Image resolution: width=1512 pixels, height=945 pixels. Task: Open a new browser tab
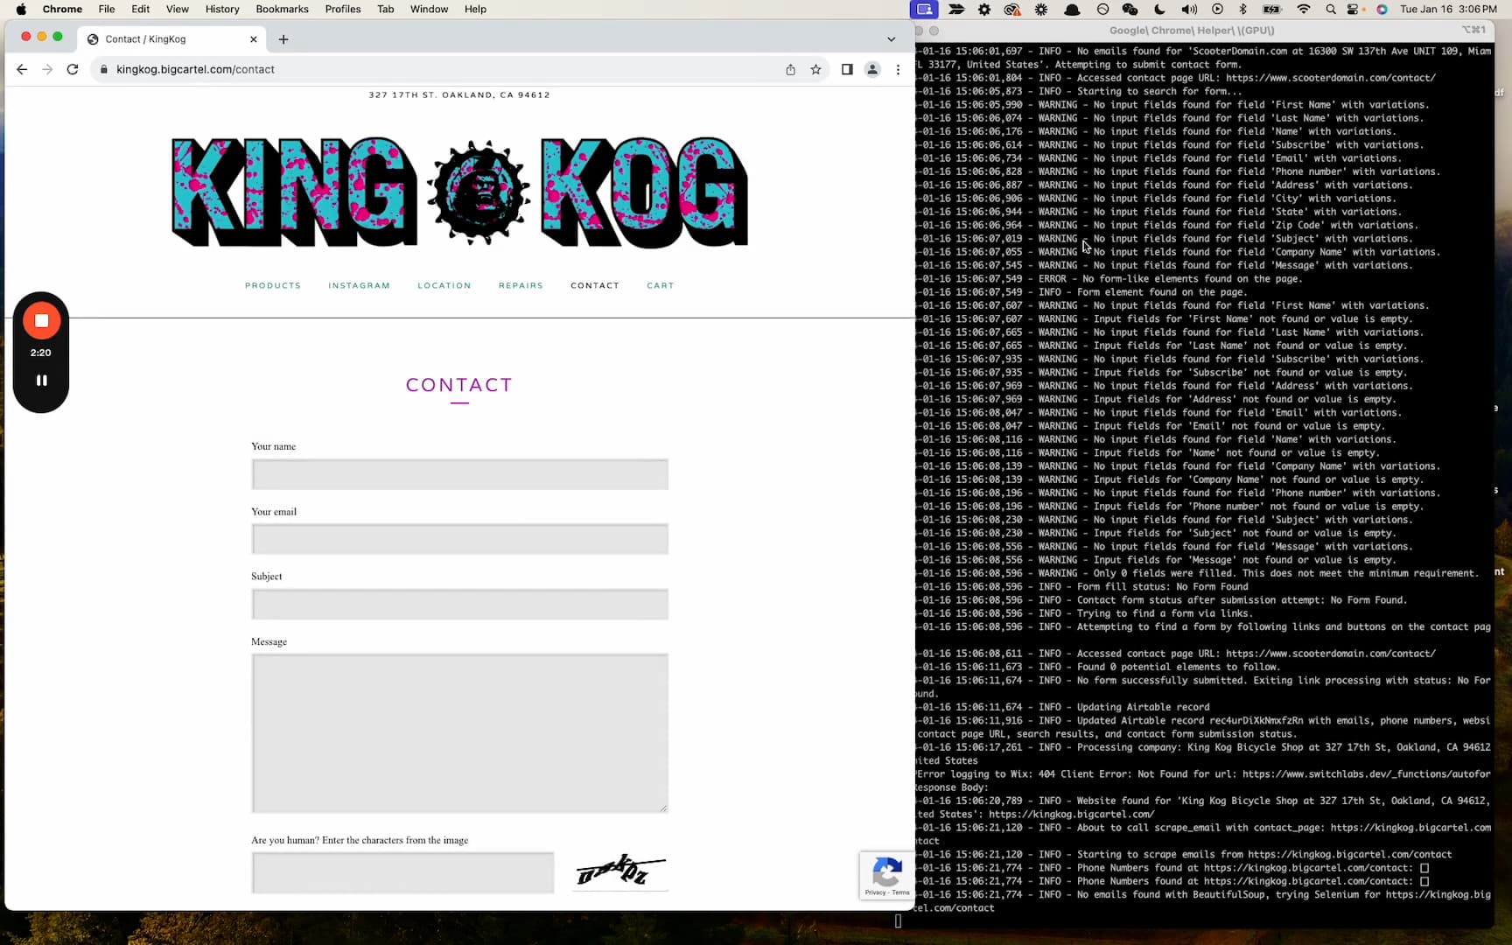pyautogui.click(x=283, y=39)
